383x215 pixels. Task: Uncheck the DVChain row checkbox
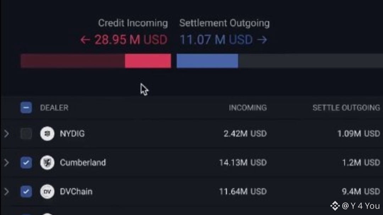[26, 192]
